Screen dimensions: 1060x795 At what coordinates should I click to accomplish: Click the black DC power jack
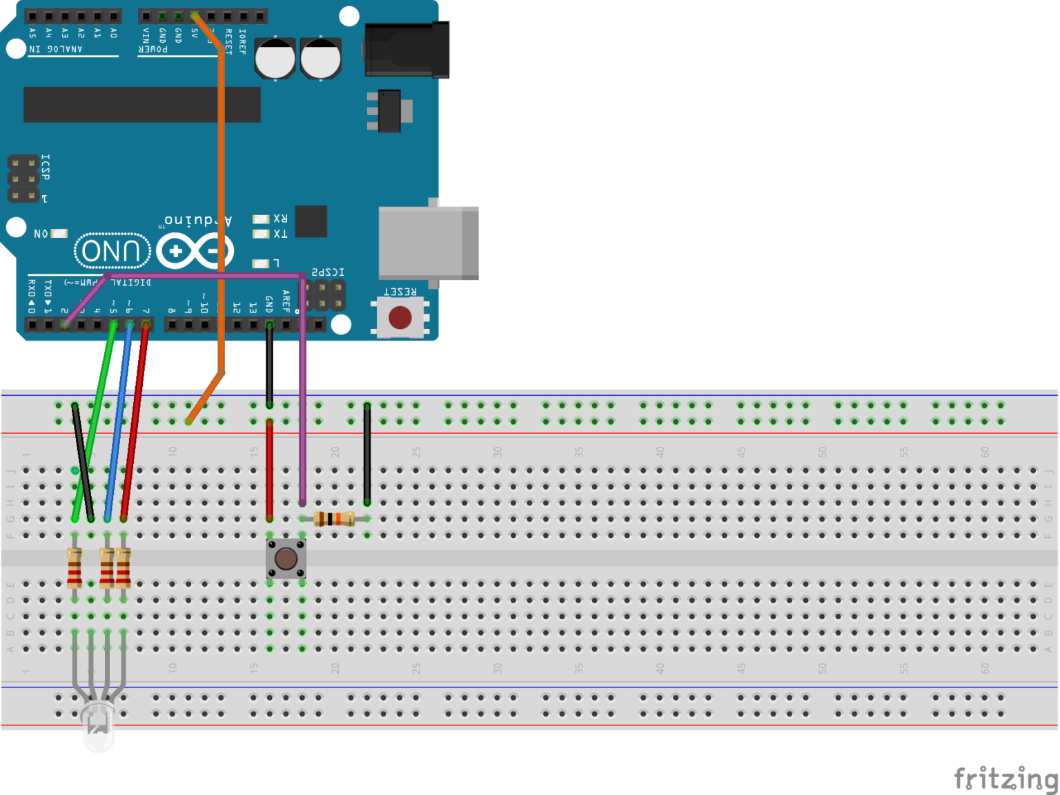[x=407, y=50]
